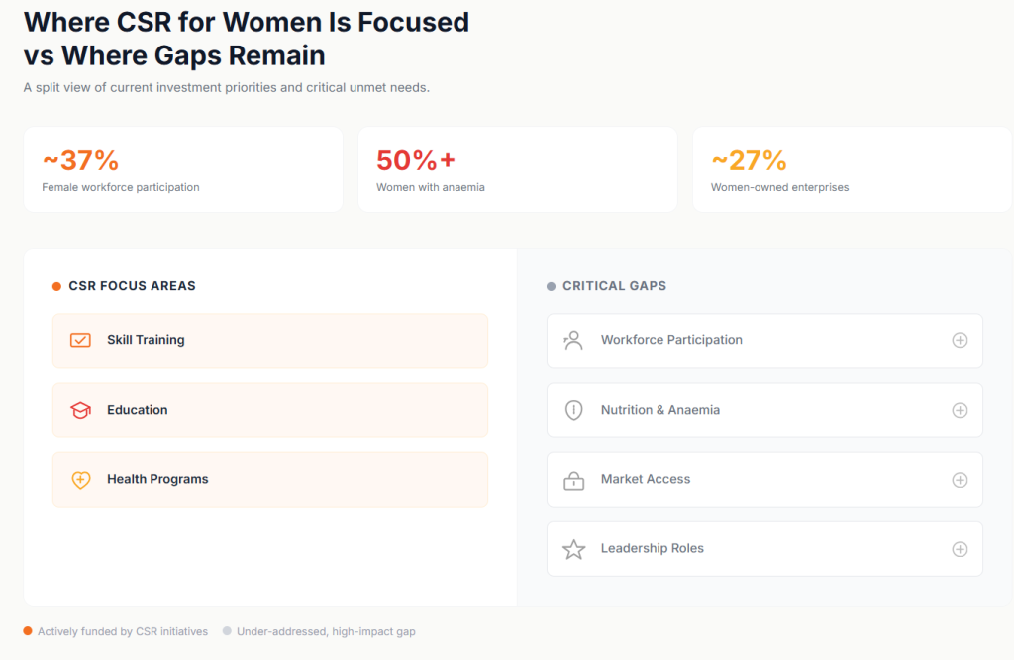Viewport: 1014px width, 660px height.
Task: Expand the Leadership Roles plus button
Action: tap(959, 549)
